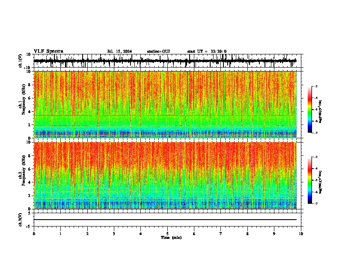
Task: Click the flat ch.3 voltage trace line
Action: [165, 220]
